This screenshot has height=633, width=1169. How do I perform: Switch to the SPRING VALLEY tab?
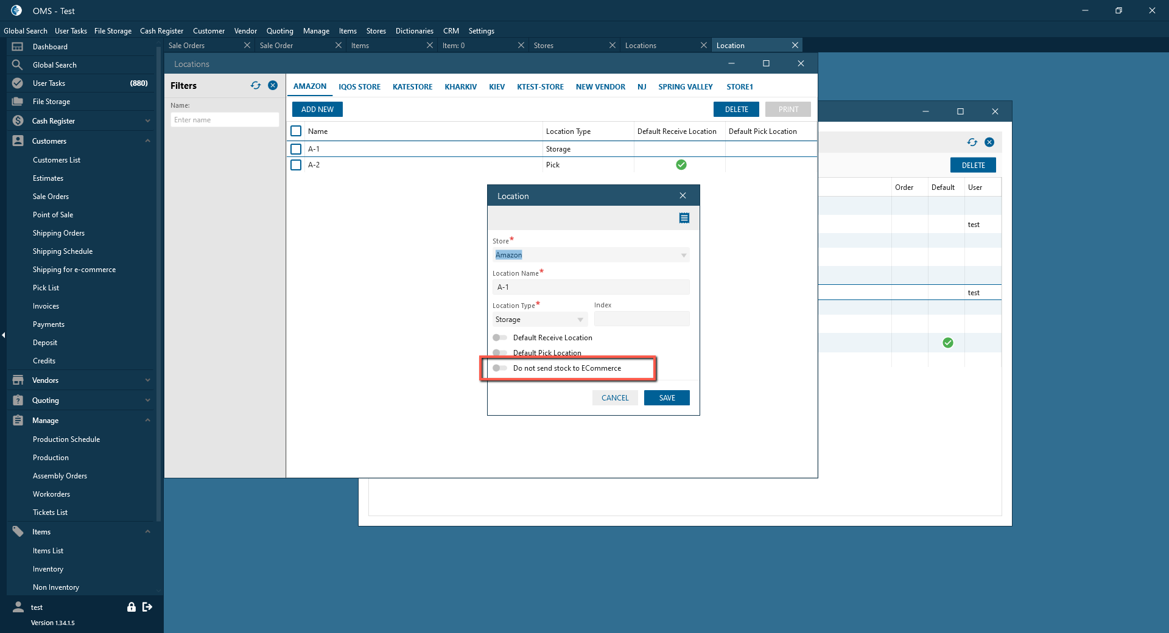pos(686,87)
